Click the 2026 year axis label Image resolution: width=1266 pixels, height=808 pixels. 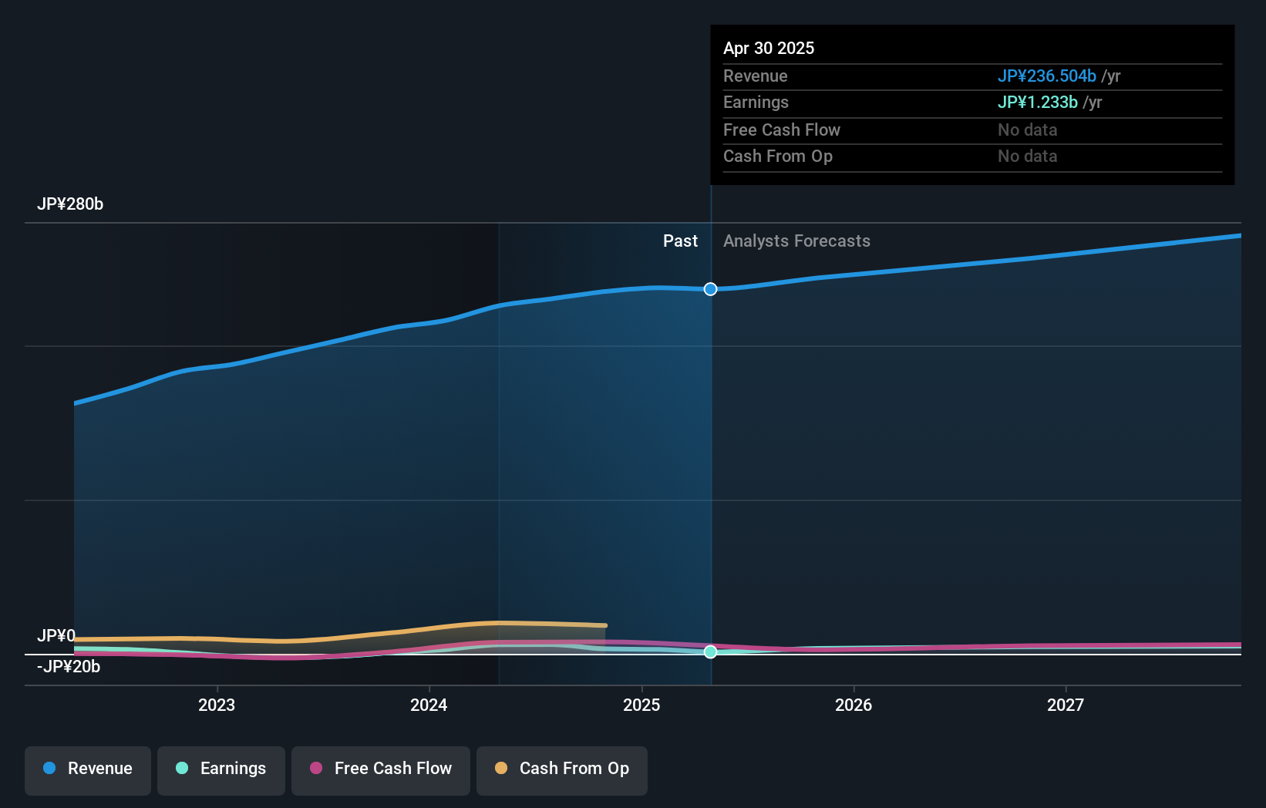click(854, 705)
